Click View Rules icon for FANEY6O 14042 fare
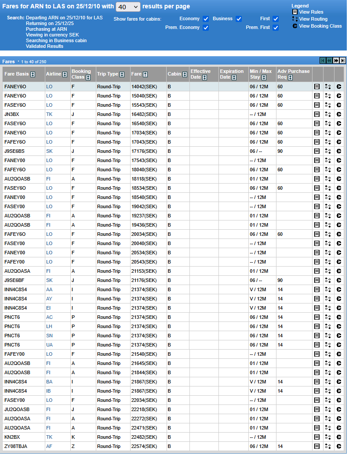349x455 pixels. point(317,87)
